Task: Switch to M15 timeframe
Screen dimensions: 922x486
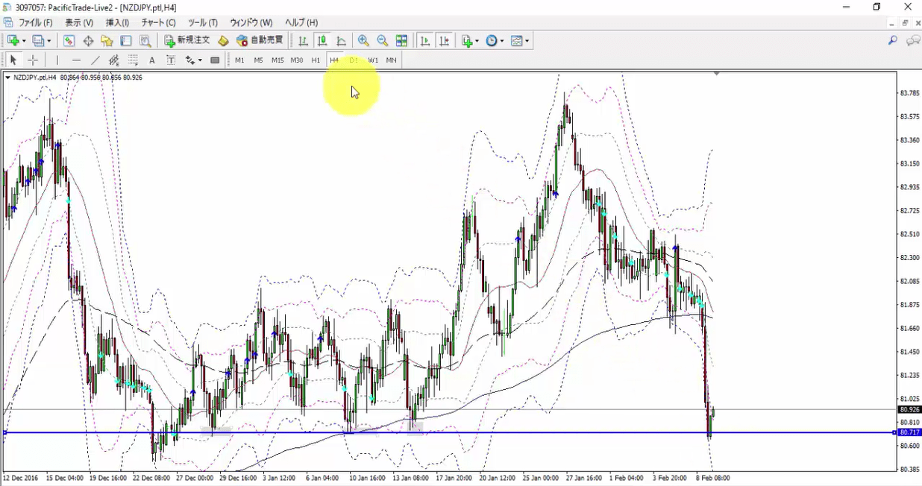Action: [277, 60]
